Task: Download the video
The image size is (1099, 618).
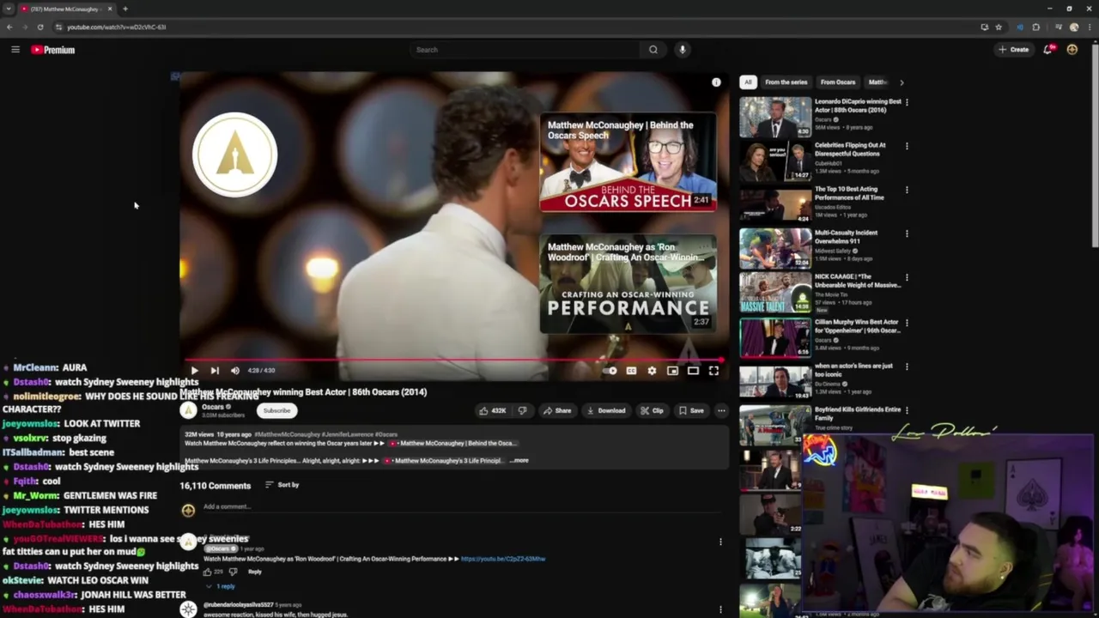Action: click(606, 411)
